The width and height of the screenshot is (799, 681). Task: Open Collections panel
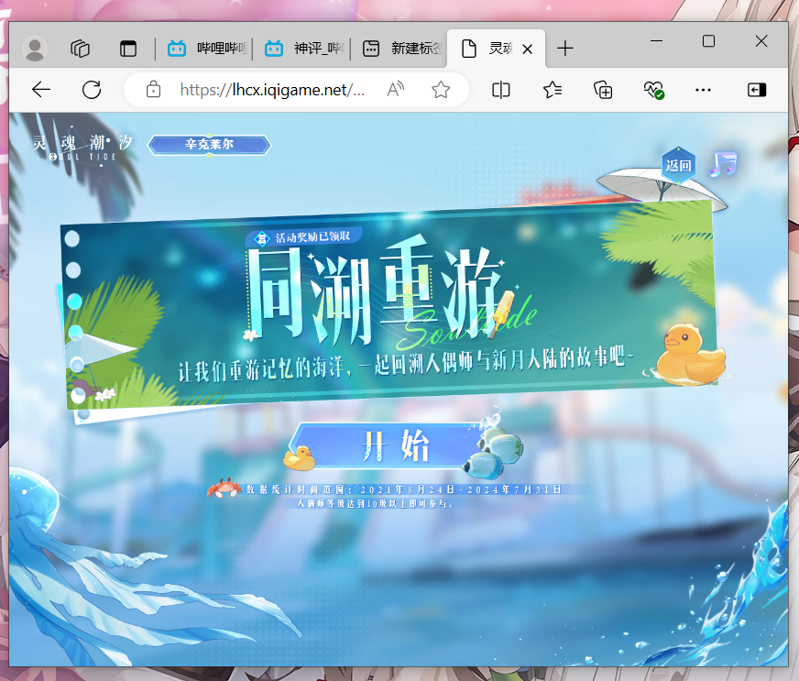[603, 90]
